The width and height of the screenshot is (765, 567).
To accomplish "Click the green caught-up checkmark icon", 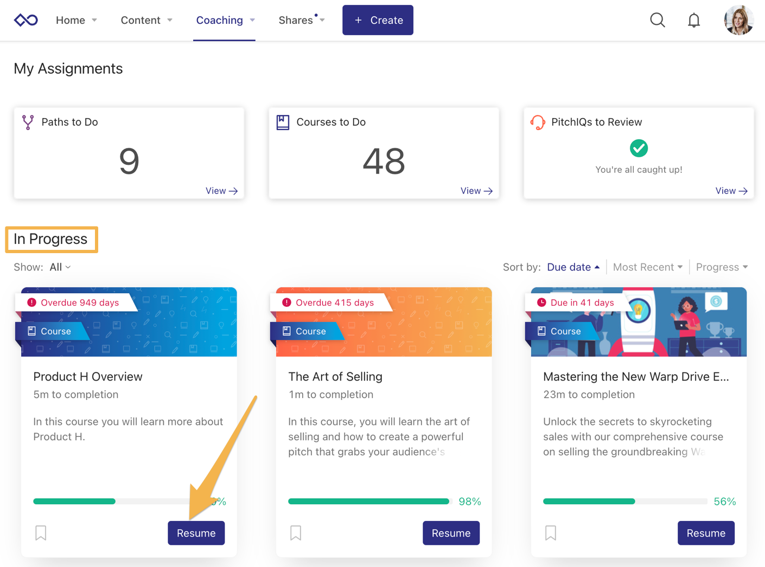I will (639, 148).
